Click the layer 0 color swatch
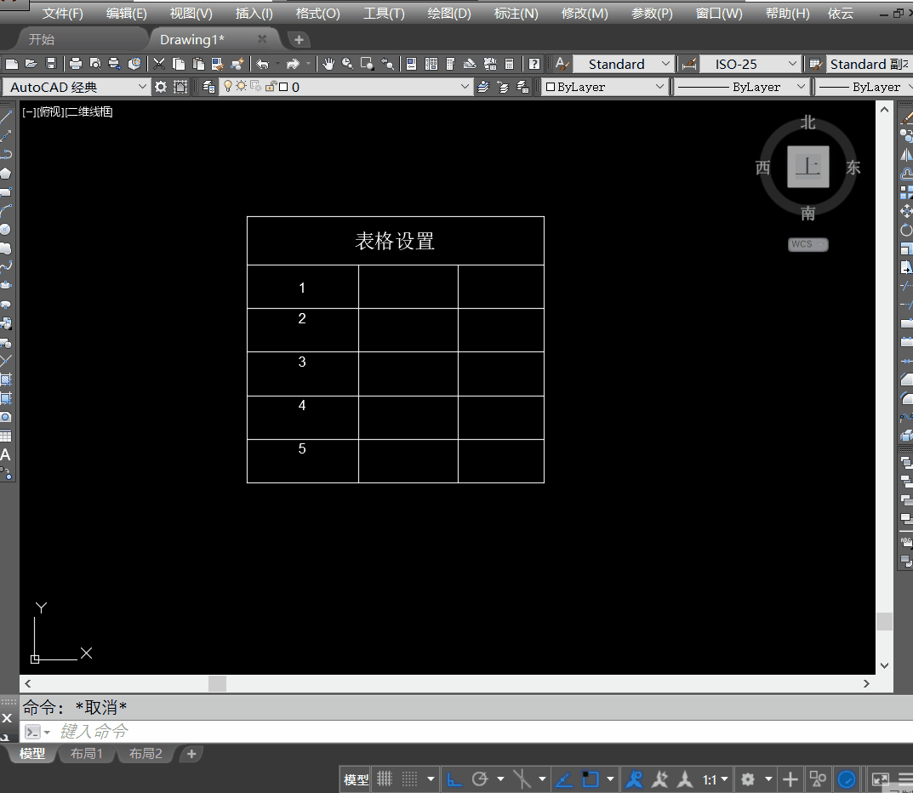913x793 pixels. point(283,87)
